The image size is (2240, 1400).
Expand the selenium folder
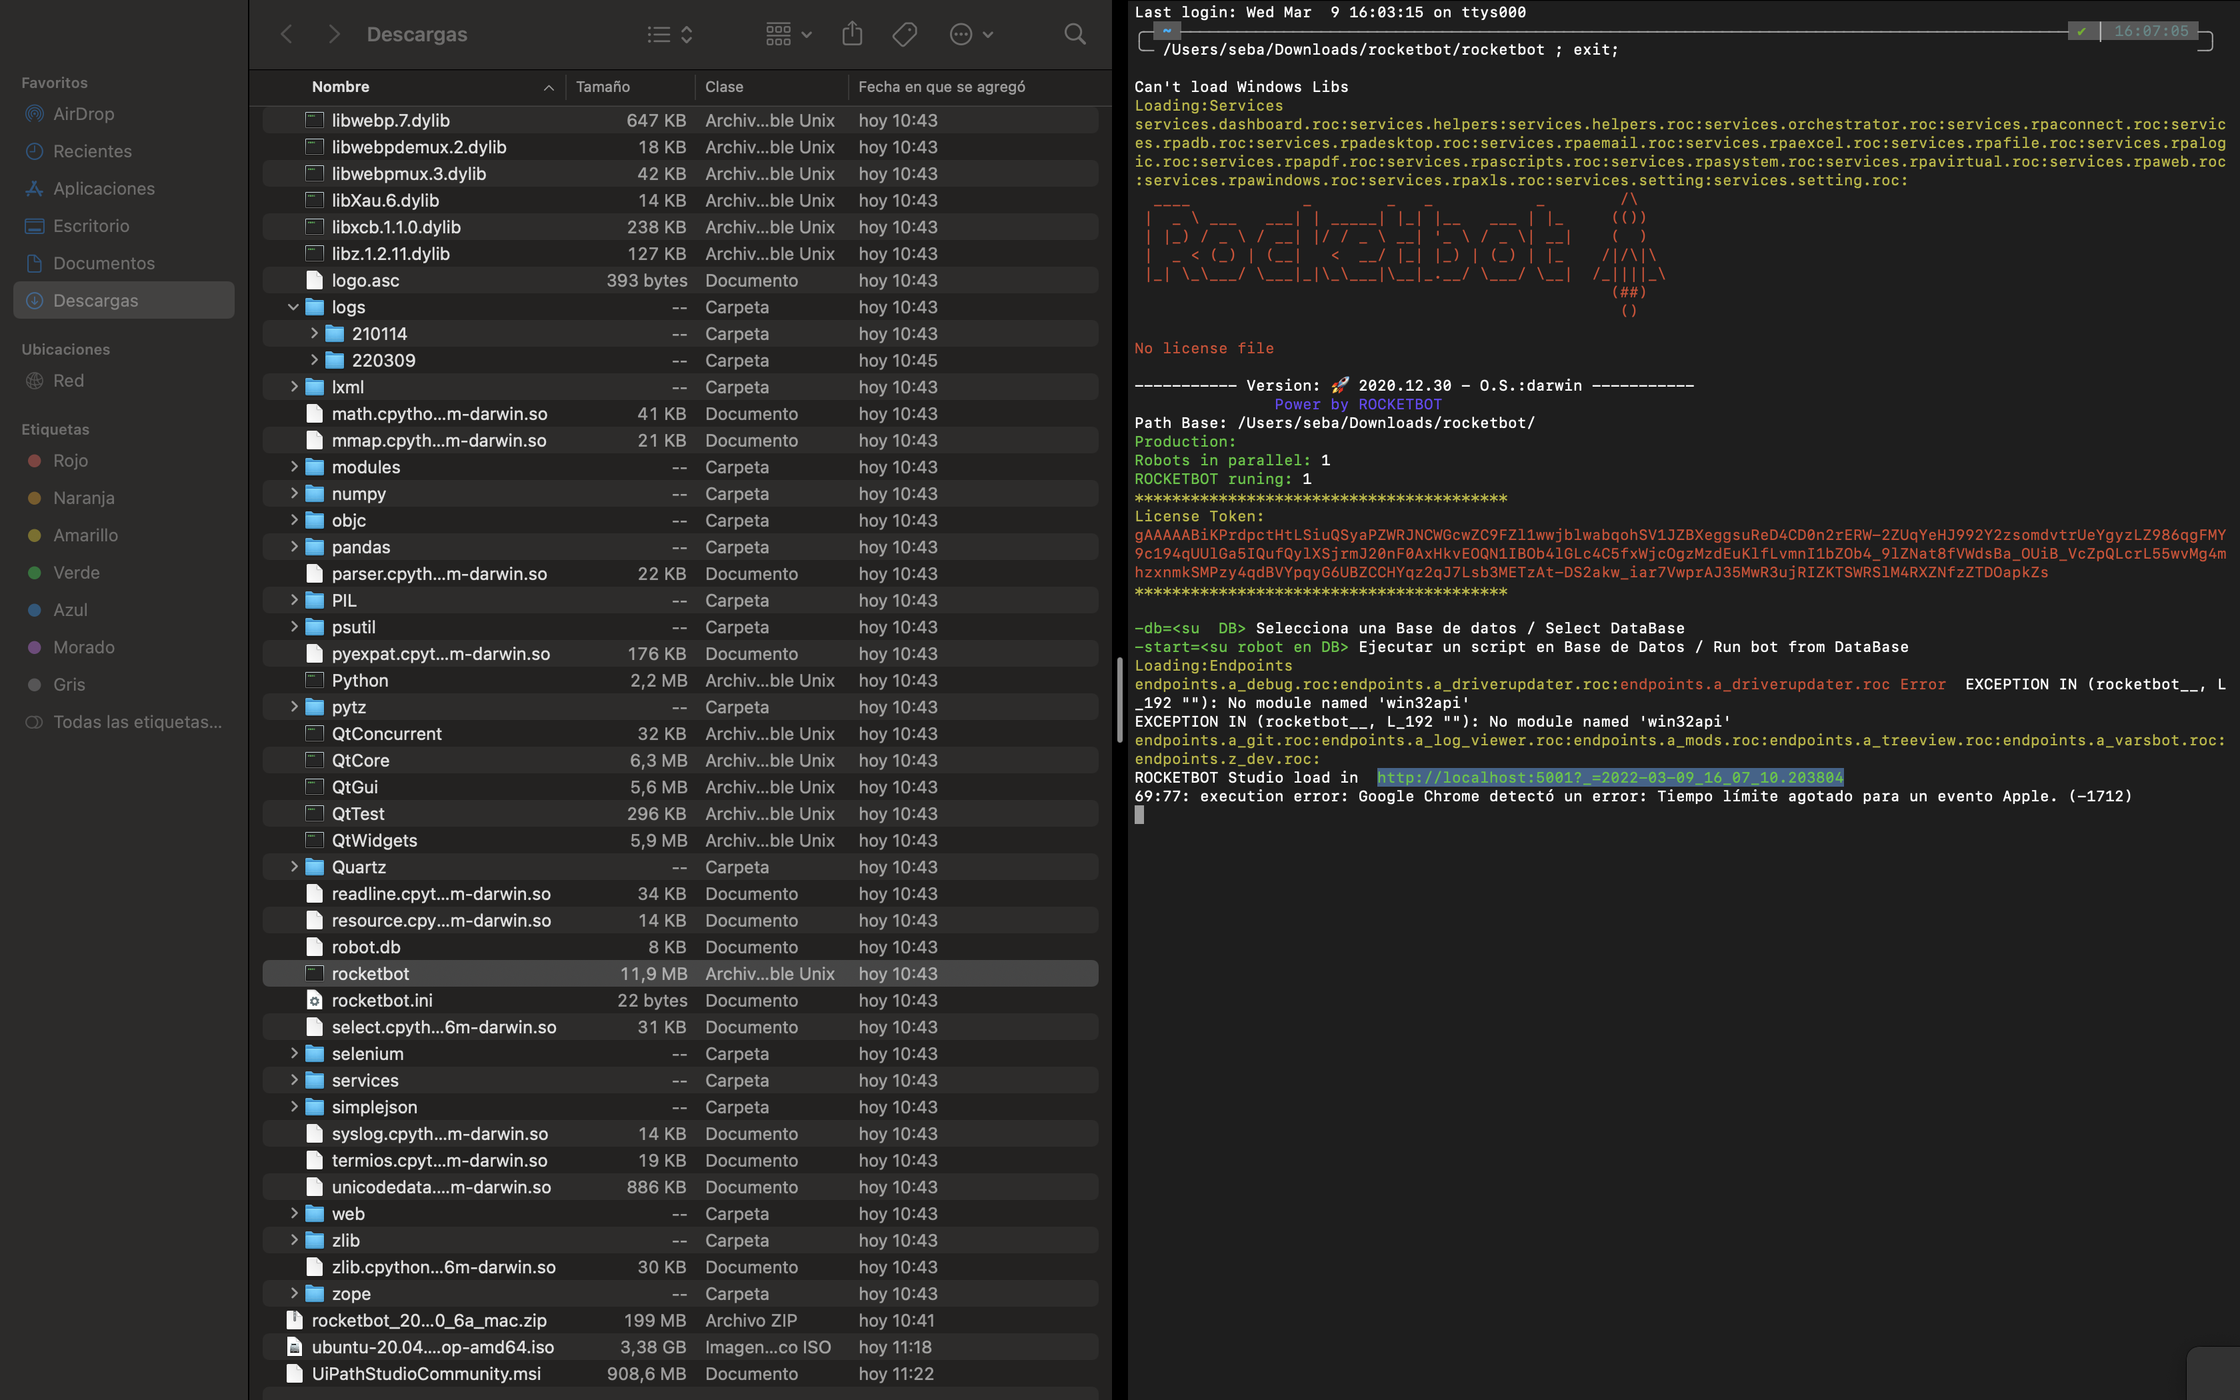coord(293,1054)
